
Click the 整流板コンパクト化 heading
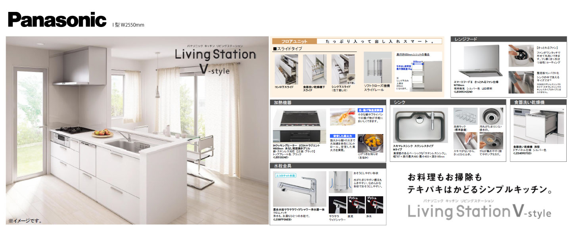(x=549, y=73)
